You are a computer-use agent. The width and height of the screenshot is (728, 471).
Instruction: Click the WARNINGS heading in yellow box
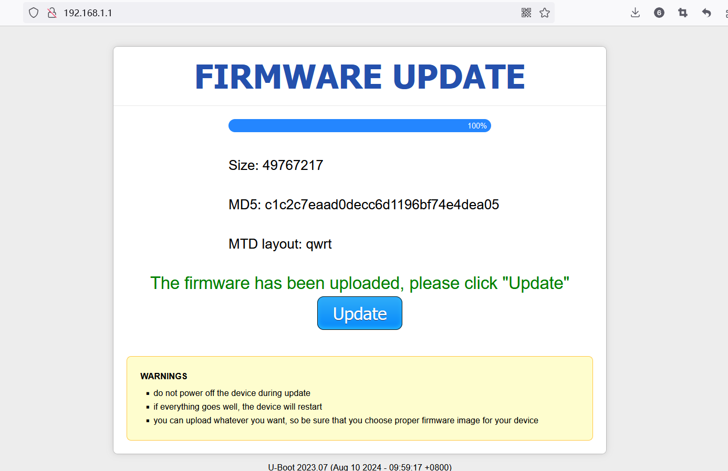tap(164, 376)
